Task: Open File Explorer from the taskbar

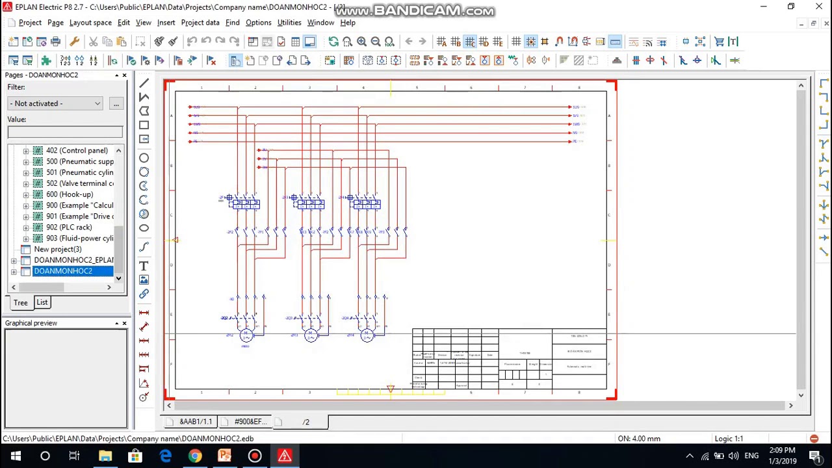Action: 105,456
